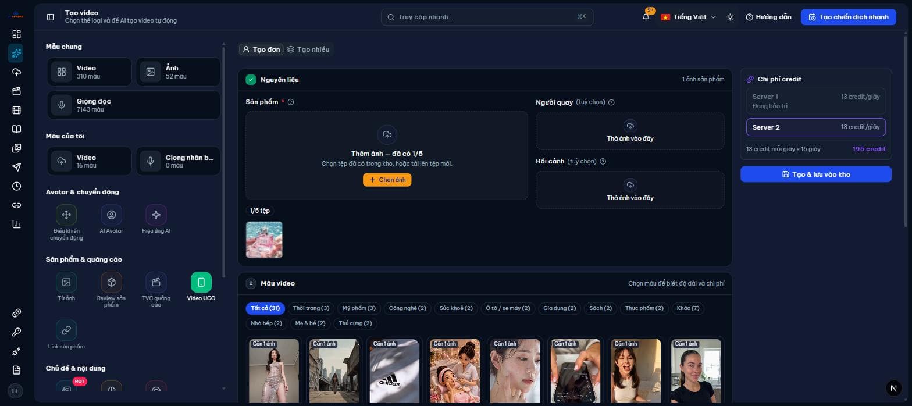
Task: Filter templates by Gia dụng (2)
Action: pos(560,308)
